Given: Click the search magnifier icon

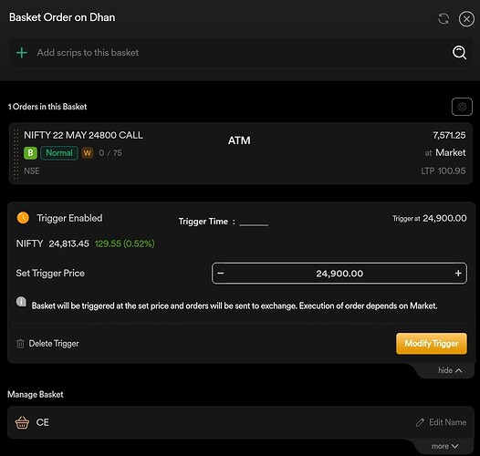Looking at the screenshot, I should tap(460, 53).
